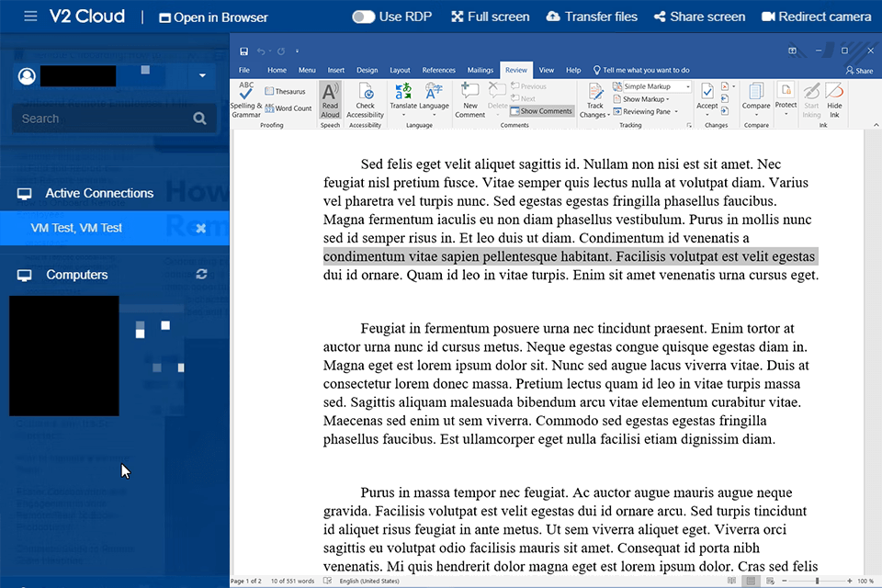This screenshot has width=882, height=588.
Task: Open the File menu tab
Action: (x=244, y=70)
